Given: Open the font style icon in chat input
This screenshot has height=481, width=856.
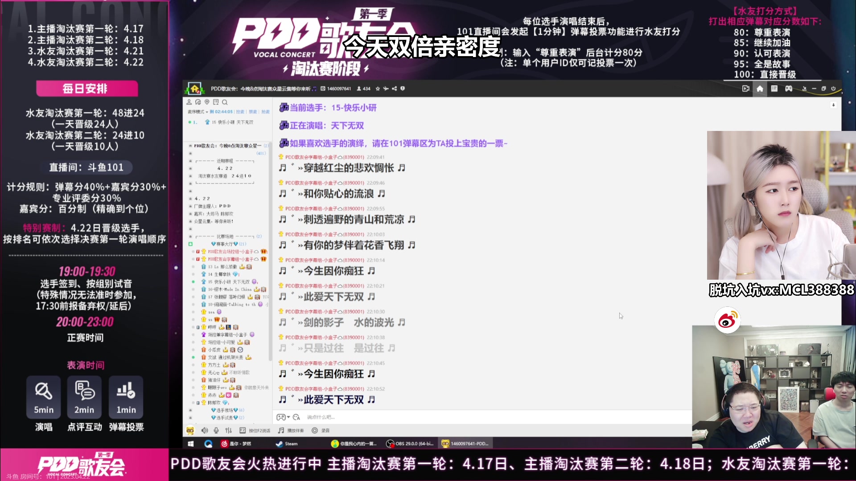Looking at the screenshot, I should [296, 417].
